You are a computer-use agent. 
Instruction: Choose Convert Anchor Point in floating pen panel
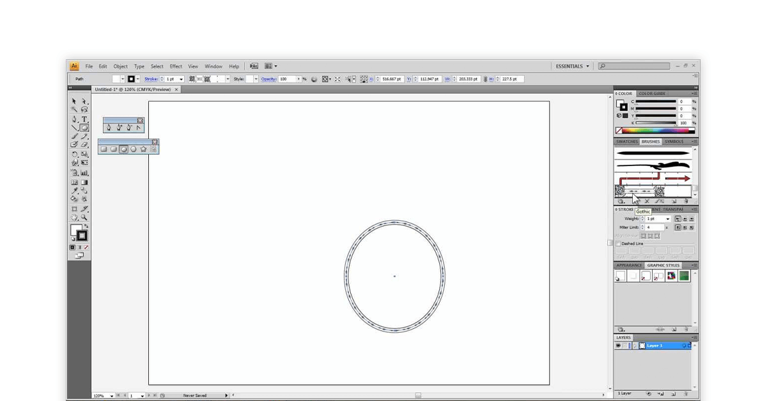pos(139,128)
